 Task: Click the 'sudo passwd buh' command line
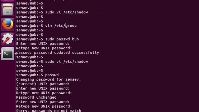pyautogui.click(x=62, y=39)
